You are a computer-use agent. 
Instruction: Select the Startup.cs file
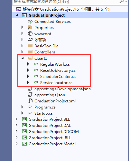[43, 113]
